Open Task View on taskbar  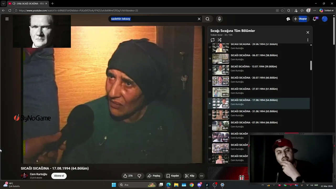[x=161, y=185]
